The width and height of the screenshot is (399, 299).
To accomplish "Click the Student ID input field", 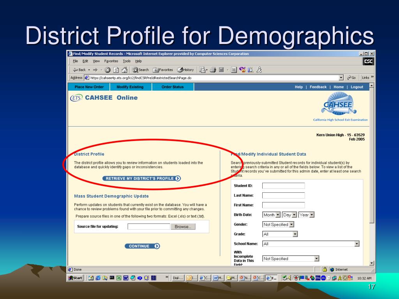I will click(284, 186).
